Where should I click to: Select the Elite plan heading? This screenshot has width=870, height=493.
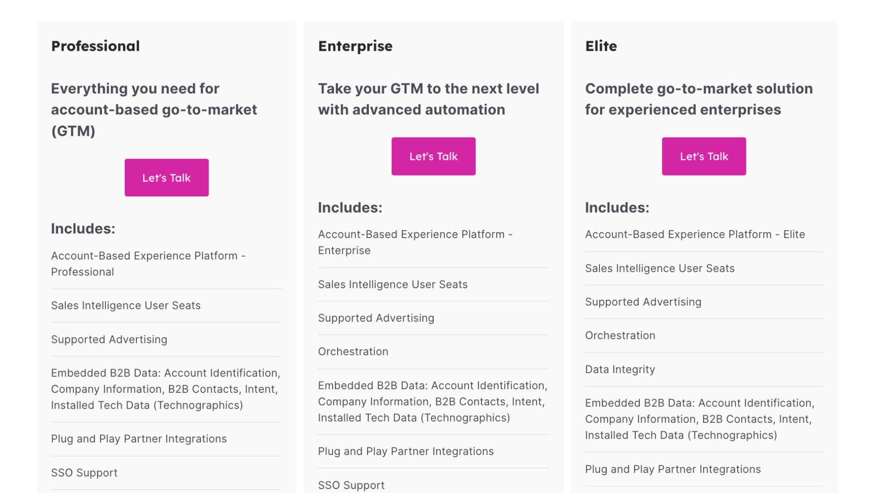click(601, 46)
